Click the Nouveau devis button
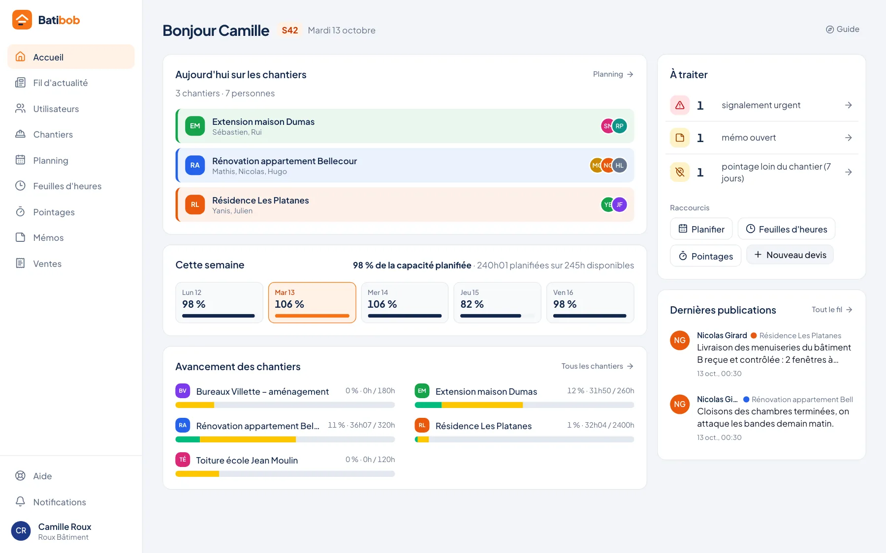Image resolution: width=886 pixels, height=553 pixels. [x=790, y=255]
